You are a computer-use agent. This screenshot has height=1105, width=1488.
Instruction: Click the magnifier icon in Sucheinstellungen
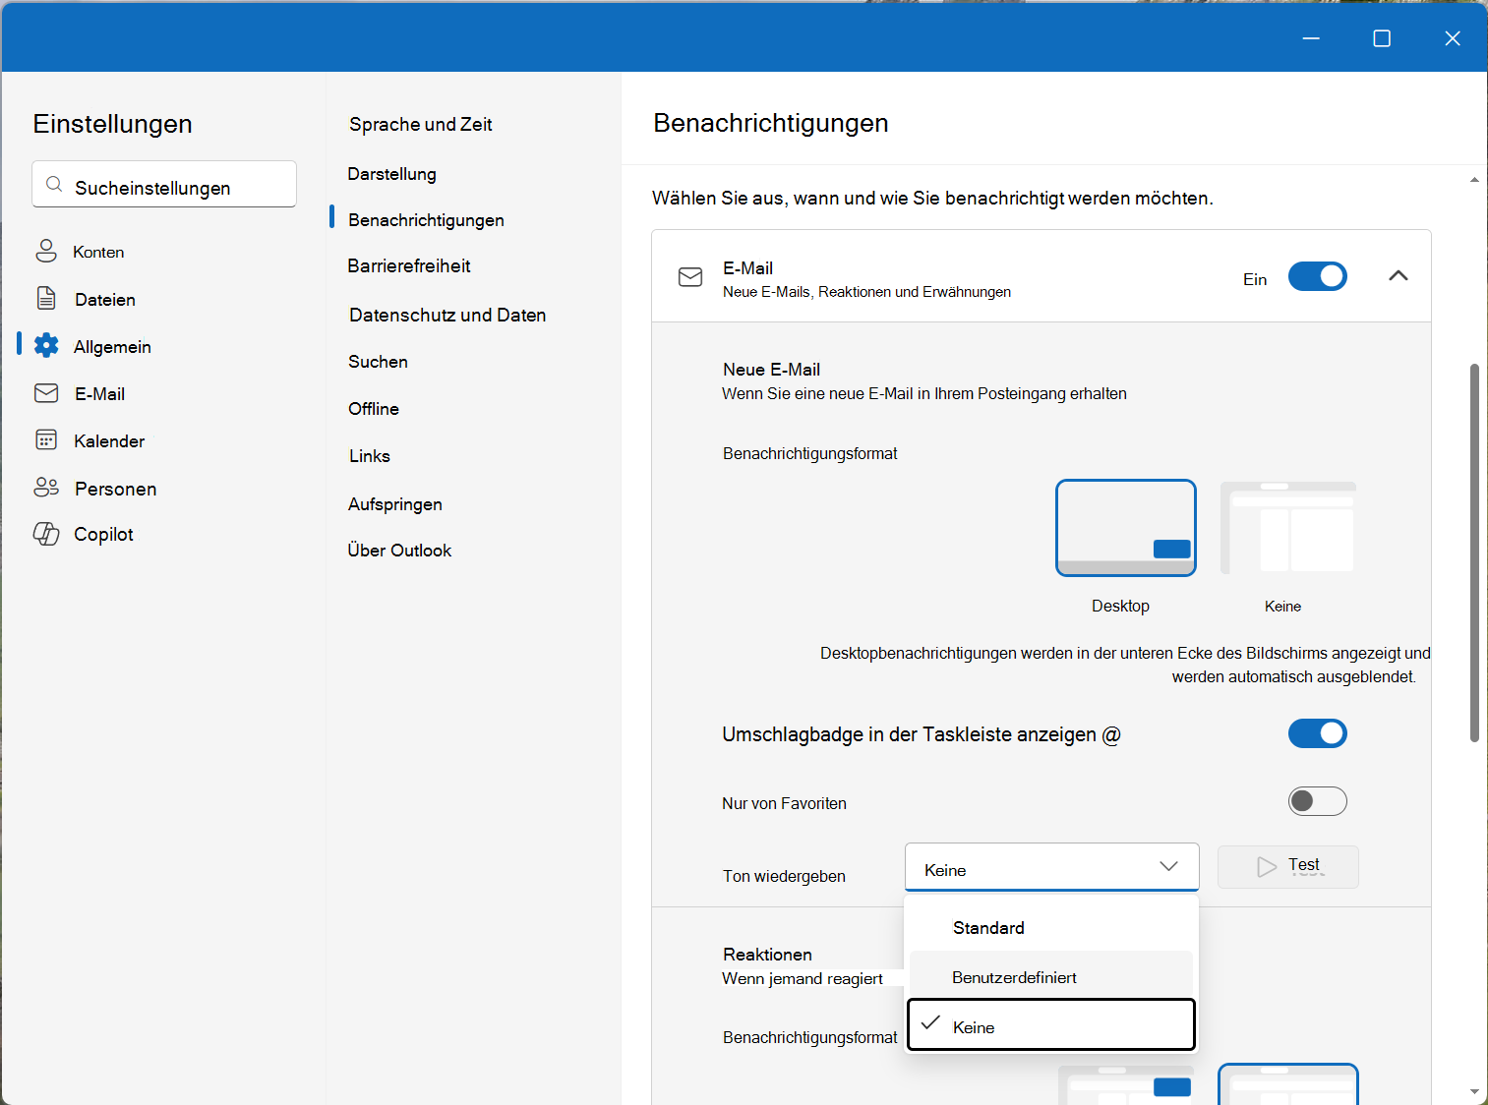55,185
